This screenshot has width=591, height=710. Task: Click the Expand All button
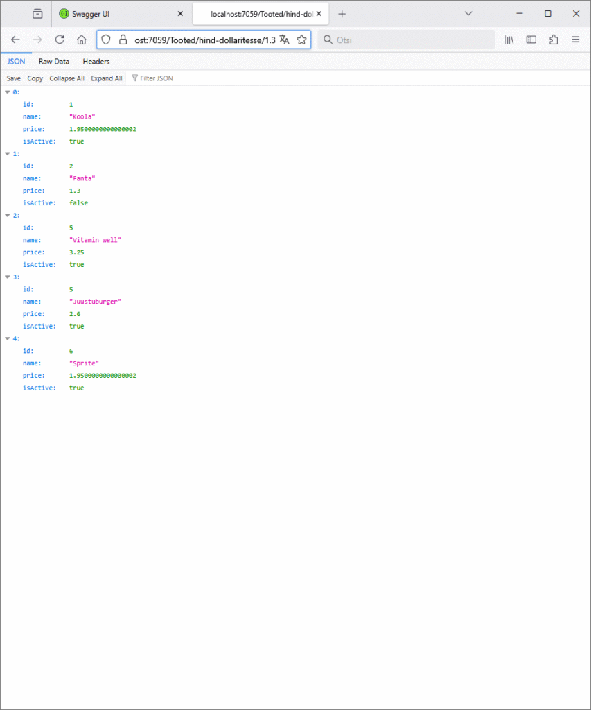click(x=107, y=78)
